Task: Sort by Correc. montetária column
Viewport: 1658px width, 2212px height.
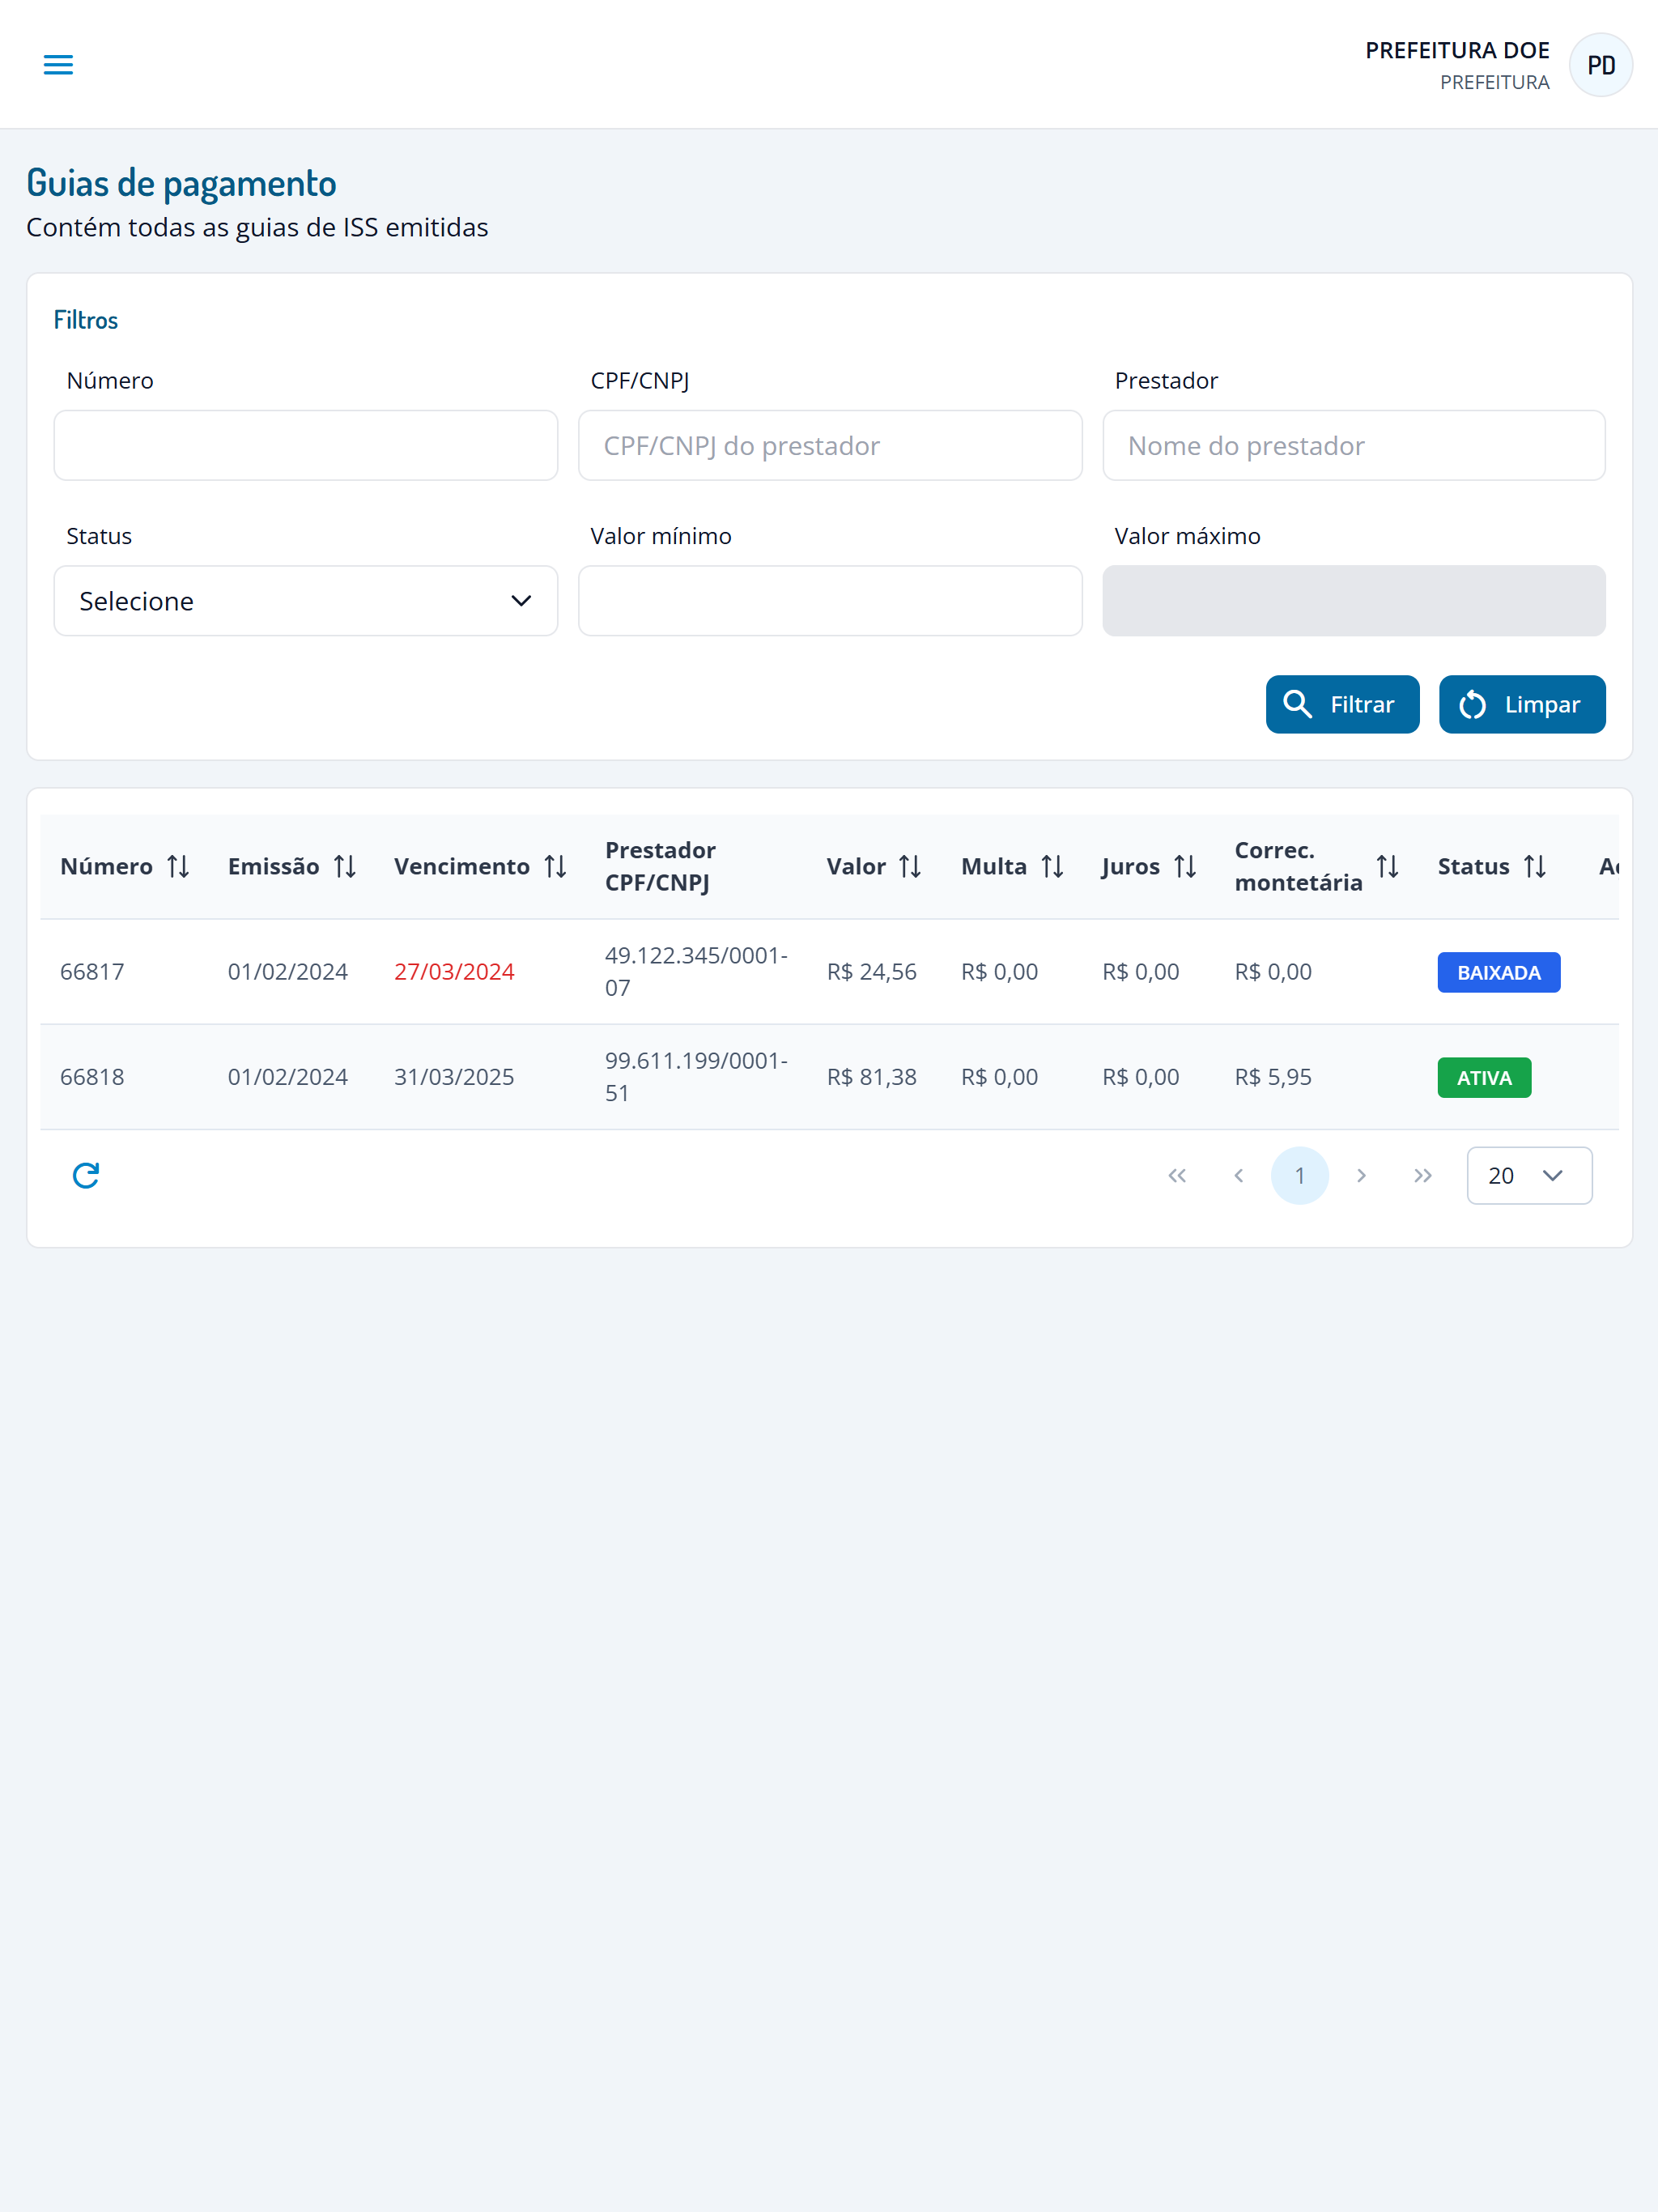Action: pyautogui.click(x=1387, y=866)
